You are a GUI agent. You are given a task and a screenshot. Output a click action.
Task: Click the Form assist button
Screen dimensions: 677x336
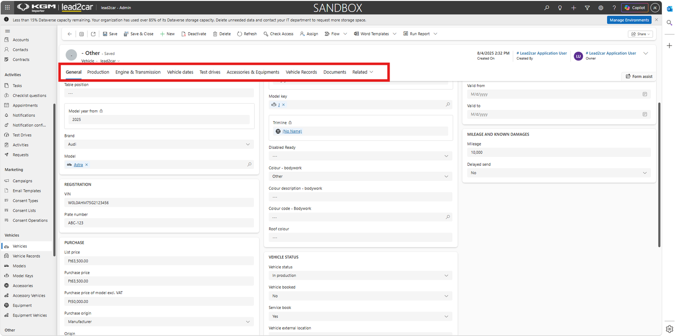[x=639, y=76]
